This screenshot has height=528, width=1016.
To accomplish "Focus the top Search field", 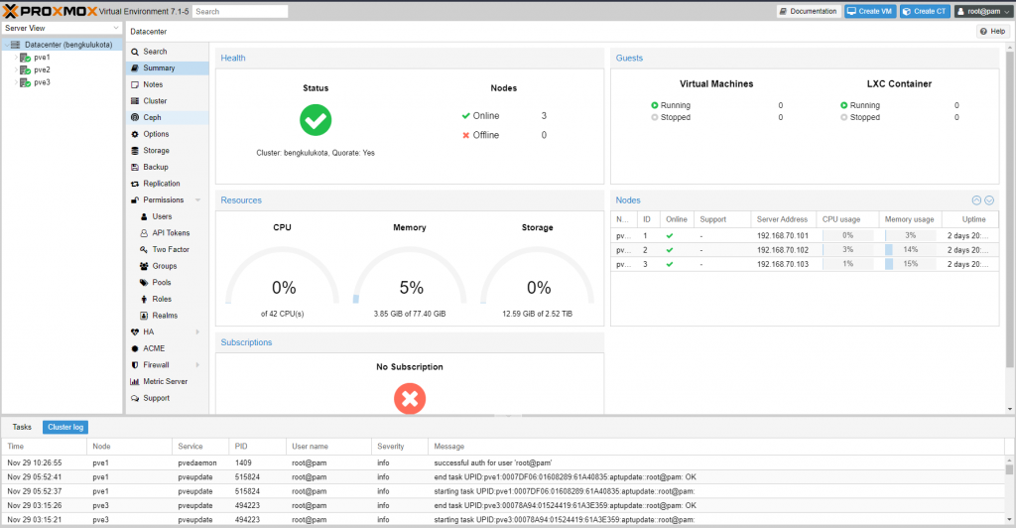I will [x=240, y=11].
